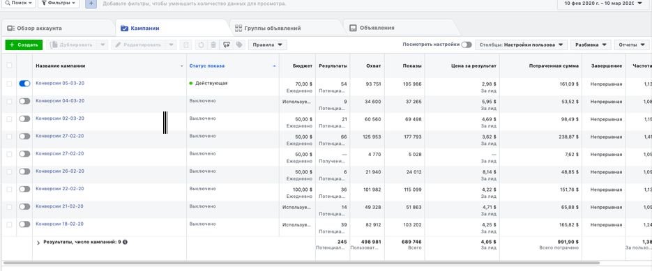
Task: Open campaign link Конверсии 18-02-20
Action: pyautogui.click(x=60, y=224)
